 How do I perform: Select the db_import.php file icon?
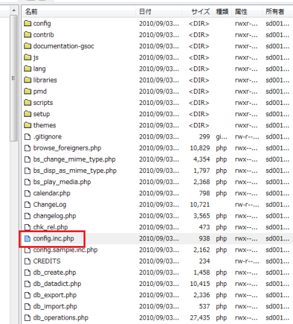click(27, 307)
